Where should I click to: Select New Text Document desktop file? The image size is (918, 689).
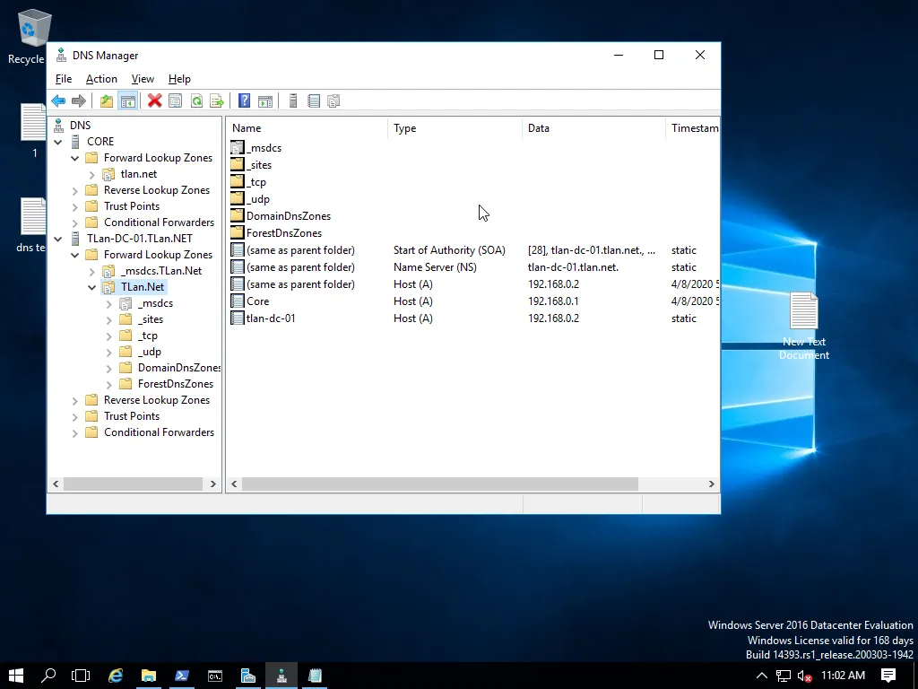point(804,326)
